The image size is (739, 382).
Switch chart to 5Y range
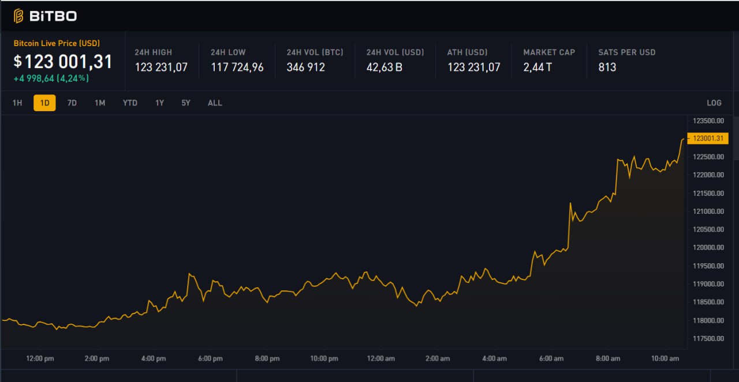pyautogui.click(x=186, y=103)
